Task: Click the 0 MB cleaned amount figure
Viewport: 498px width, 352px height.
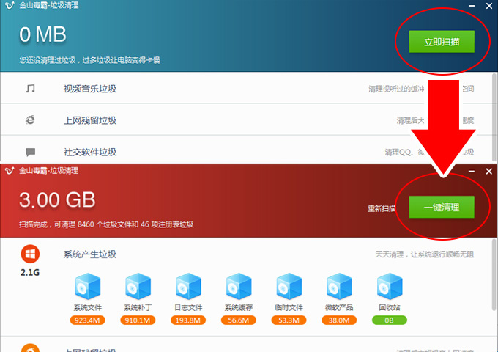Action: coord(42,34)
